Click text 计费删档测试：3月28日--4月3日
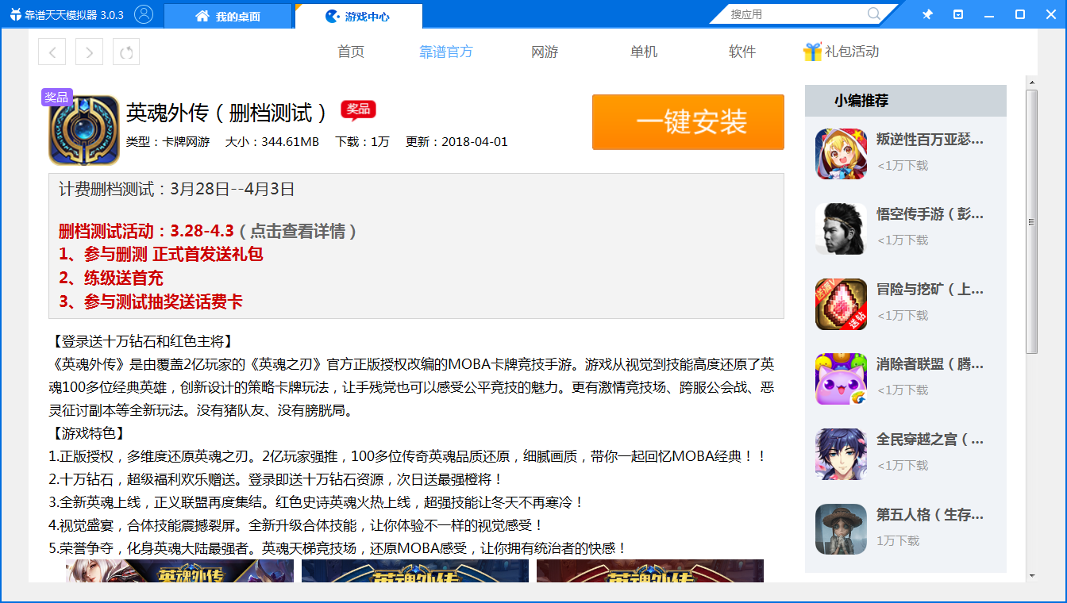The width and height of the screenshot is (1067, 603). 176,189
